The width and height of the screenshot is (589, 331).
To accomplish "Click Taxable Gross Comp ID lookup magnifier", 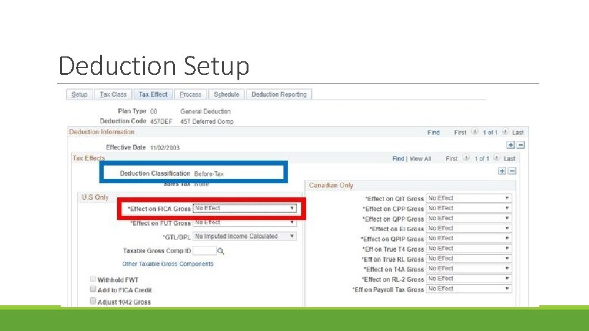I will point(220,251).
